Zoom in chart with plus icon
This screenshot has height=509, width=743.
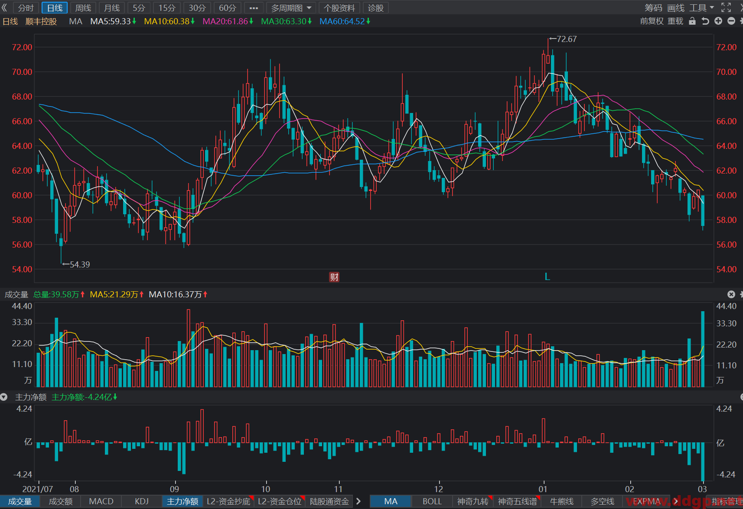pyautogui.click(x=718, y=21)
